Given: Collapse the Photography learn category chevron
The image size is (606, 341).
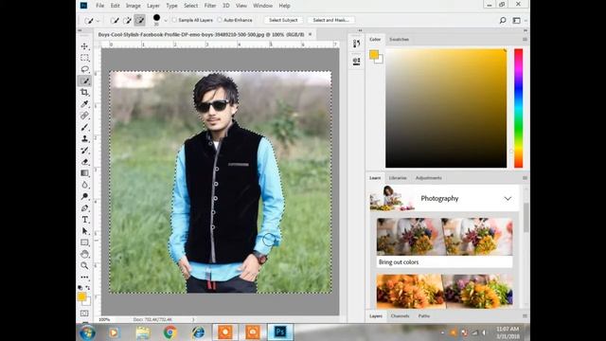Looking at the screenshot, I should 508,199.
